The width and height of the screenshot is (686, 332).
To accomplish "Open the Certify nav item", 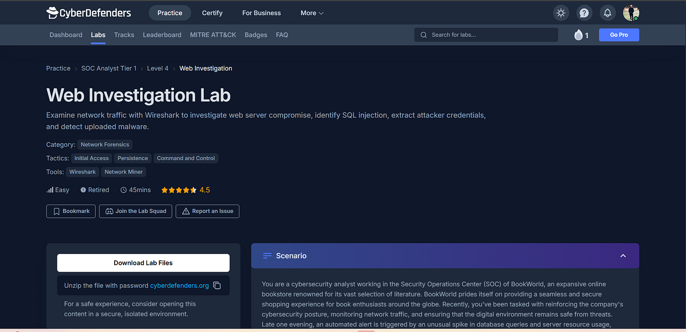I will point(212,13).
